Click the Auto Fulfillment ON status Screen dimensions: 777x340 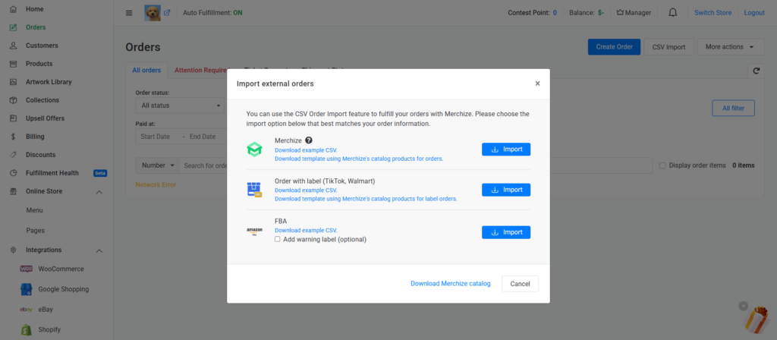[238, 13]
